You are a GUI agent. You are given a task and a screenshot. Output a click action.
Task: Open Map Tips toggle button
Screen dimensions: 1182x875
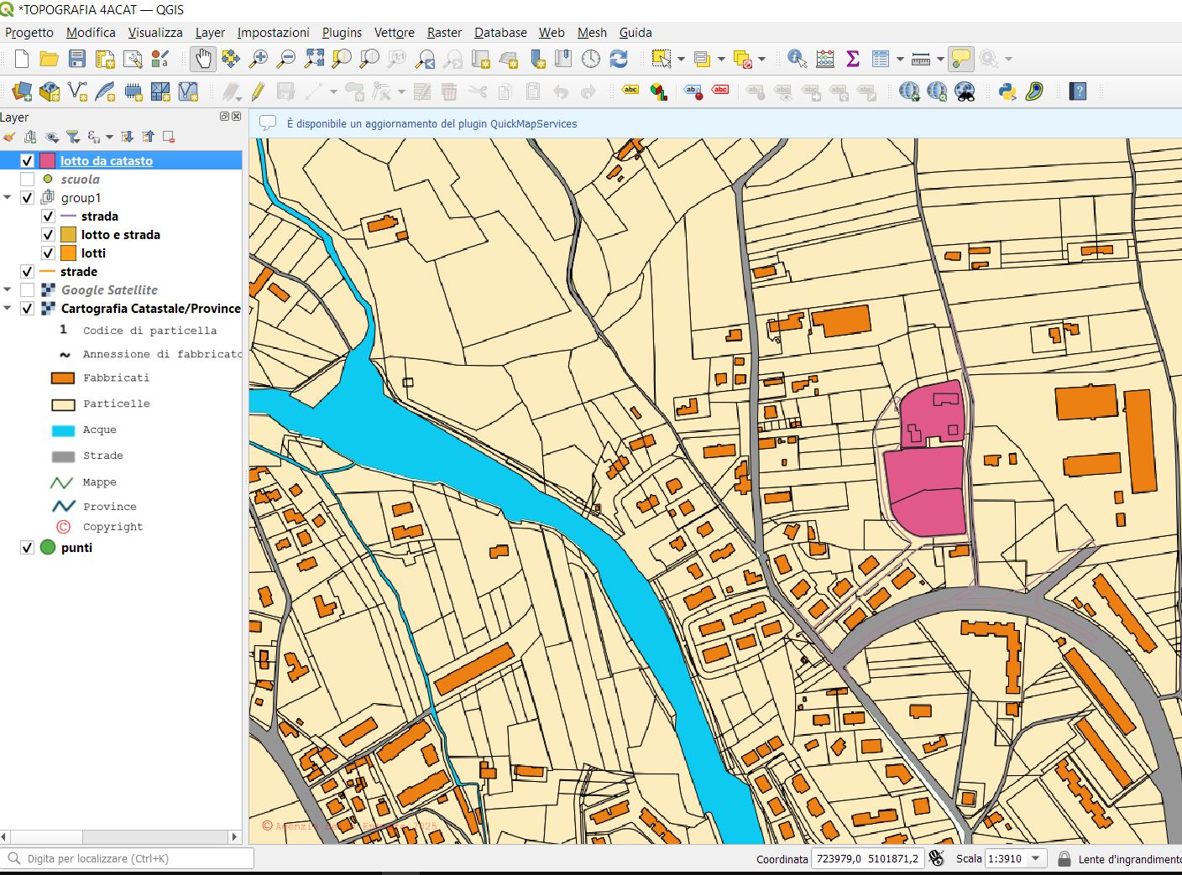pos(960,60)
